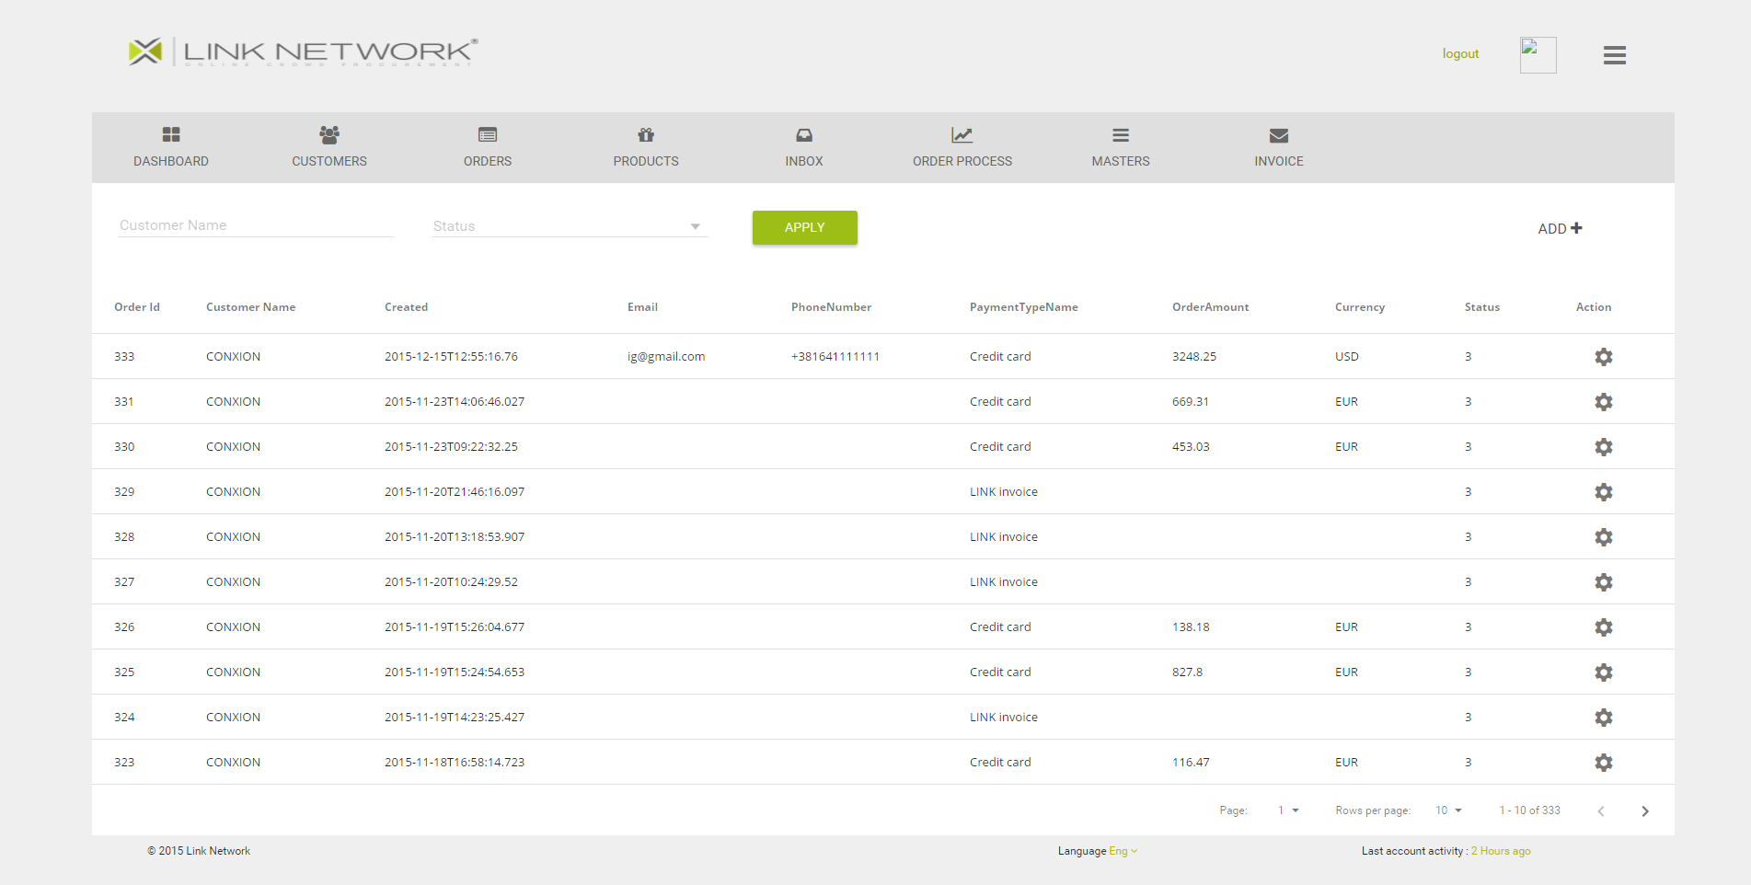The height and width of the screenshot is (885, 1751).
Task: Click the green APPLY button
Action: pyautogui.click(x=805, y=227)
